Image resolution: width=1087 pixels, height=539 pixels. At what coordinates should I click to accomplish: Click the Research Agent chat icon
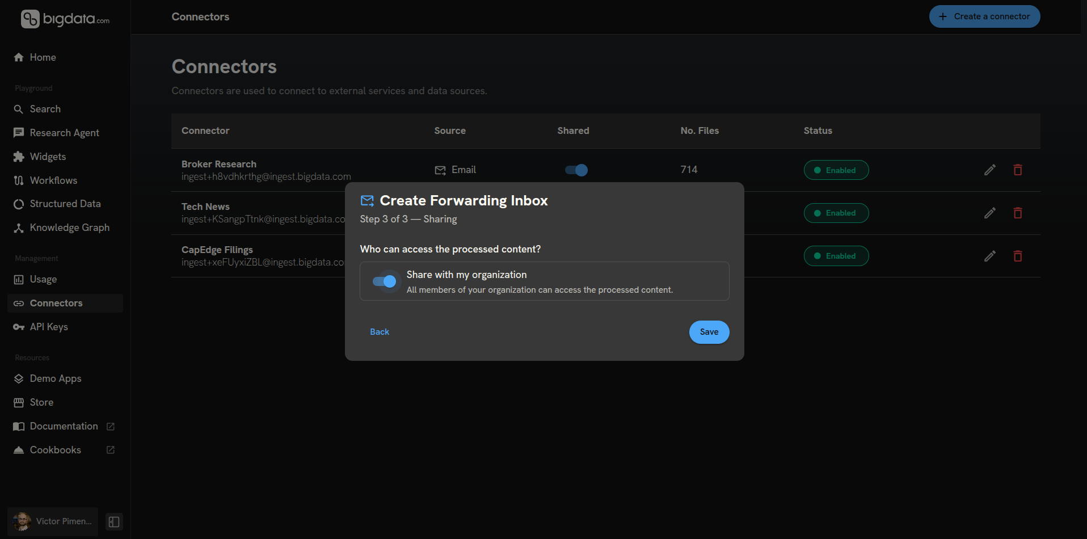coord(19,133)
